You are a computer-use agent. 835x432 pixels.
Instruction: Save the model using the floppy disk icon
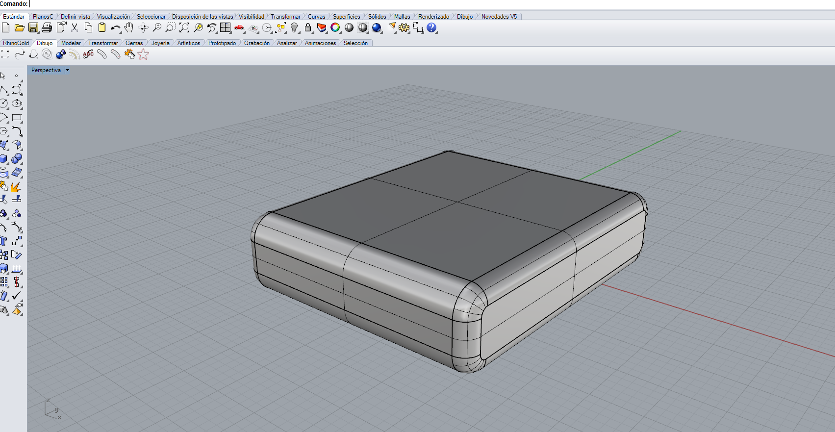[x=33, y=28]
